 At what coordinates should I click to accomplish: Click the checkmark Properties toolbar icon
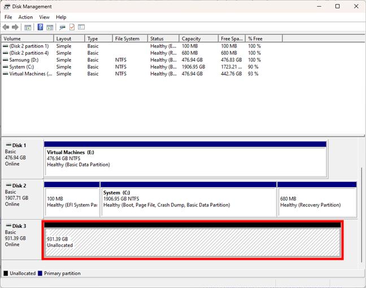click(x=72, y=27)
